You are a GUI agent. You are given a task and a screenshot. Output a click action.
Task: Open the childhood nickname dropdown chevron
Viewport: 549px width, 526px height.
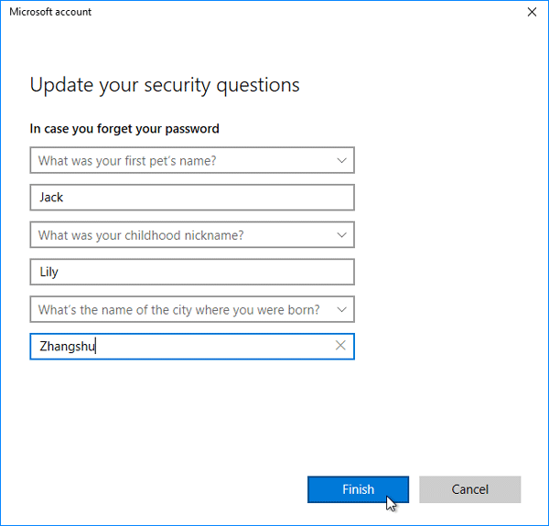coord(341,235)
